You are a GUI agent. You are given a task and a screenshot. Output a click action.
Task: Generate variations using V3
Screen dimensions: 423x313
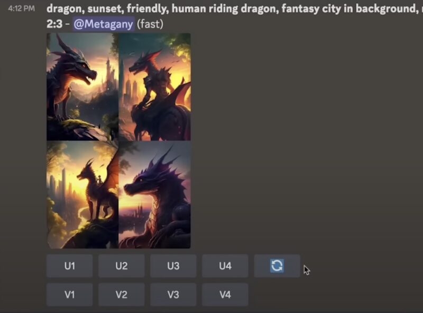(173, 295)
